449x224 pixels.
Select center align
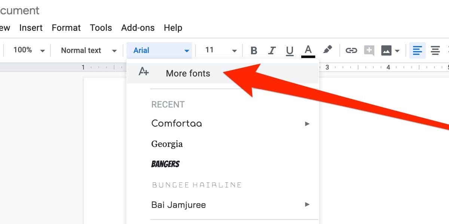tap(435, 50)
